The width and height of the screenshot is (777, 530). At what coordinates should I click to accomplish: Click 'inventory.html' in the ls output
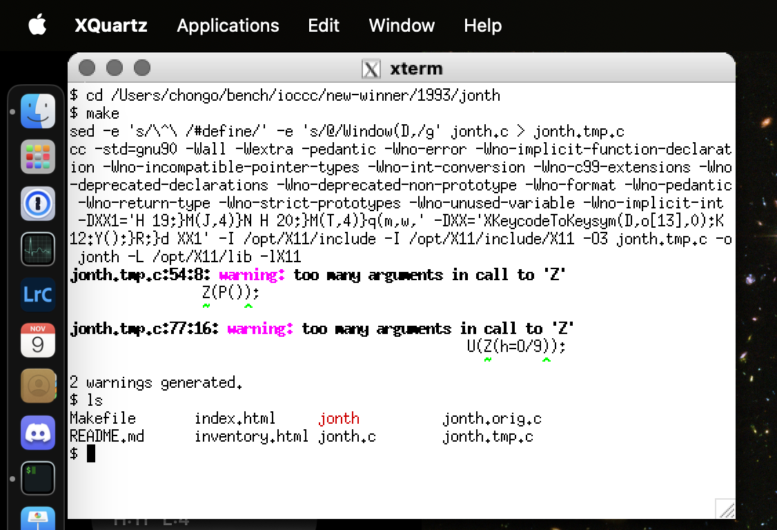pyautogui.click(x=251, y=436)
